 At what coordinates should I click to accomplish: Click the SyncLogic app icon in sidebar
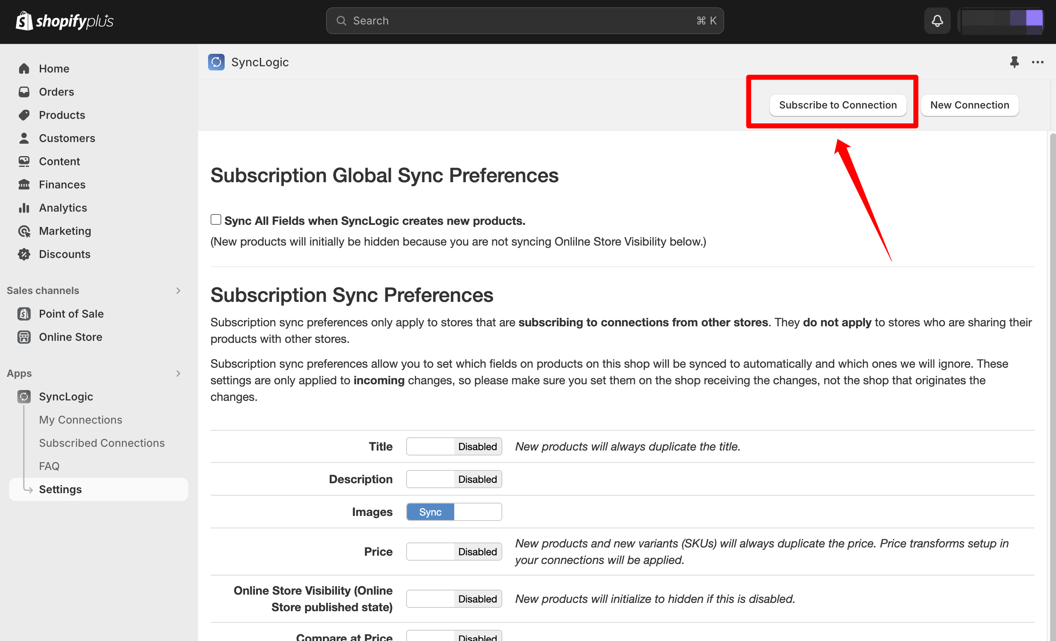click(24, 396)
